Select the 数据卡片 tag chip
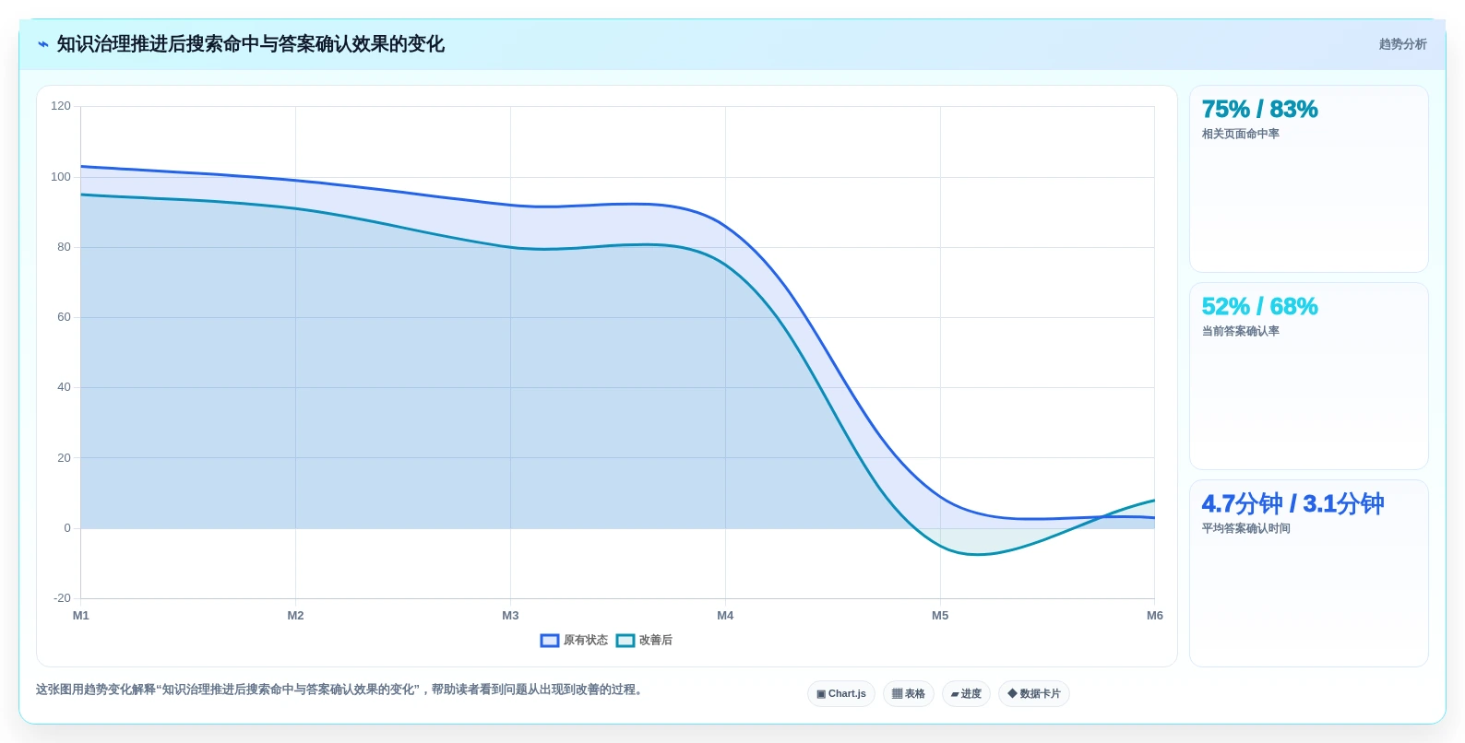This screenshot has width=1465, height=743. [x=1034, y=694]
